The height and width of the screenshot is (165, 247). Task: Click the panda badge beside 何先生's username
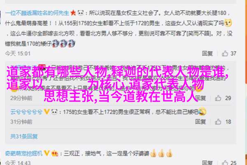tap(81, 13)
